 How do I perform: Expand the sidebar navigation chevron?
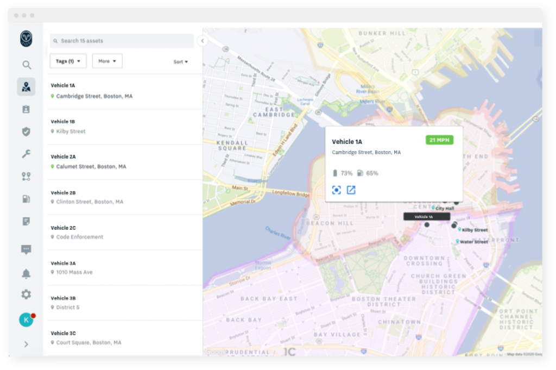coord(26,344)
